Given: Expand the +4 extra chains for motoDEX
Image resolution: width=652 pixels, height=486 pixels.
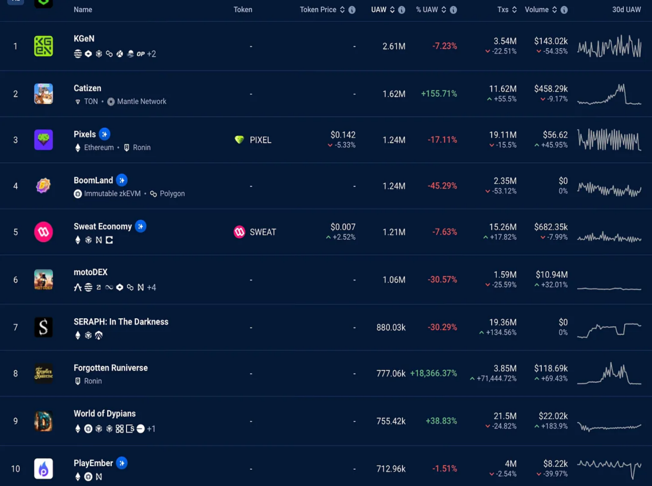Looking at the screenshot, I should click(152, 287).
